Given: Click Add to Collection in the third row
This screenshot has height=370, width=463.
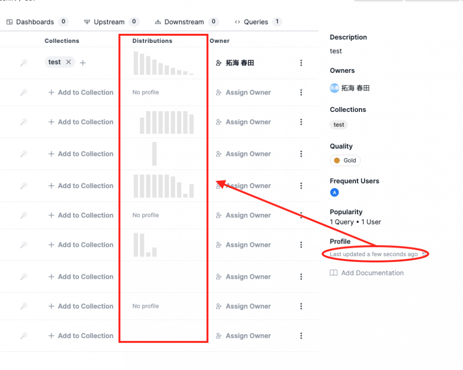Looking at the screenshot, I should click(x=81, y=122).
